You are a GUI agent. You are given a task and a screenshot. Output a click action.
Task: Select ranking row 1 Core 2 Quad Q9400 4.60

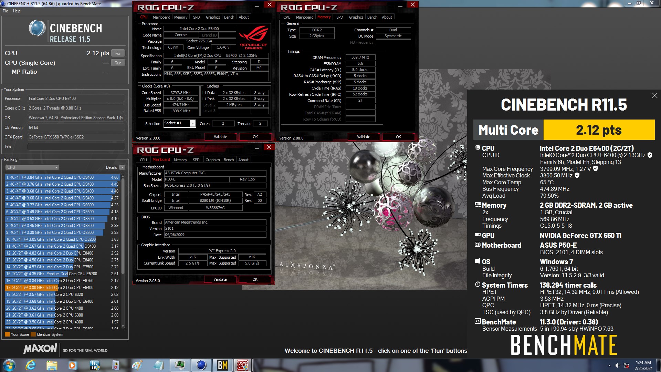[62, 177]
